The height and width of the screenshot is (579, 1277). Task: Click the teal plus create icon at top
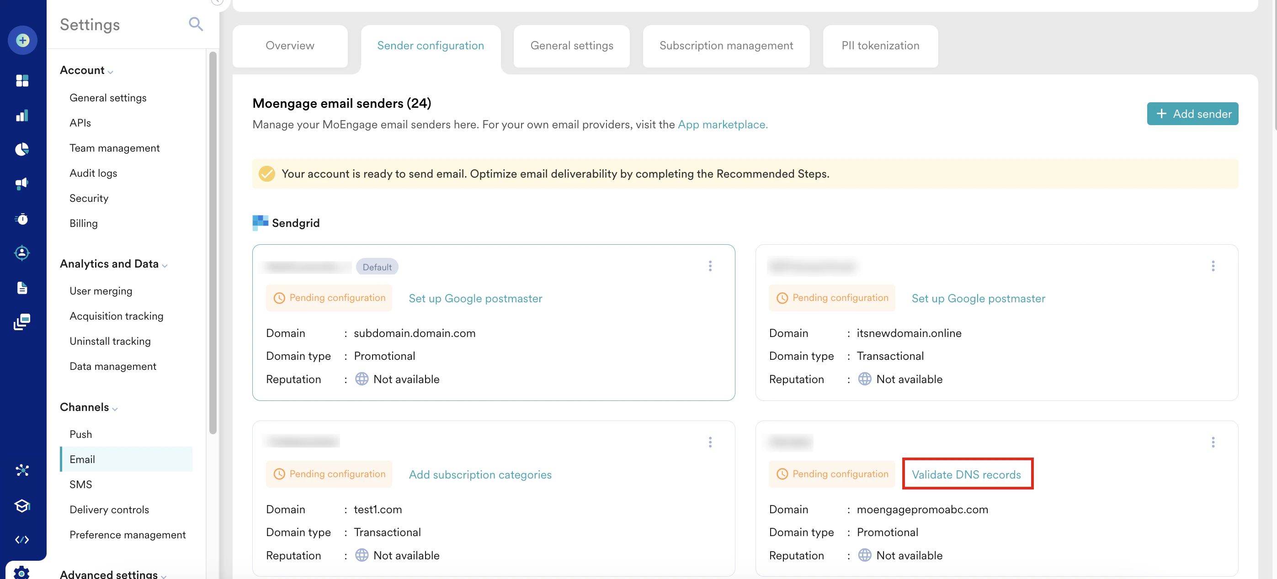(x=22, y=41)
